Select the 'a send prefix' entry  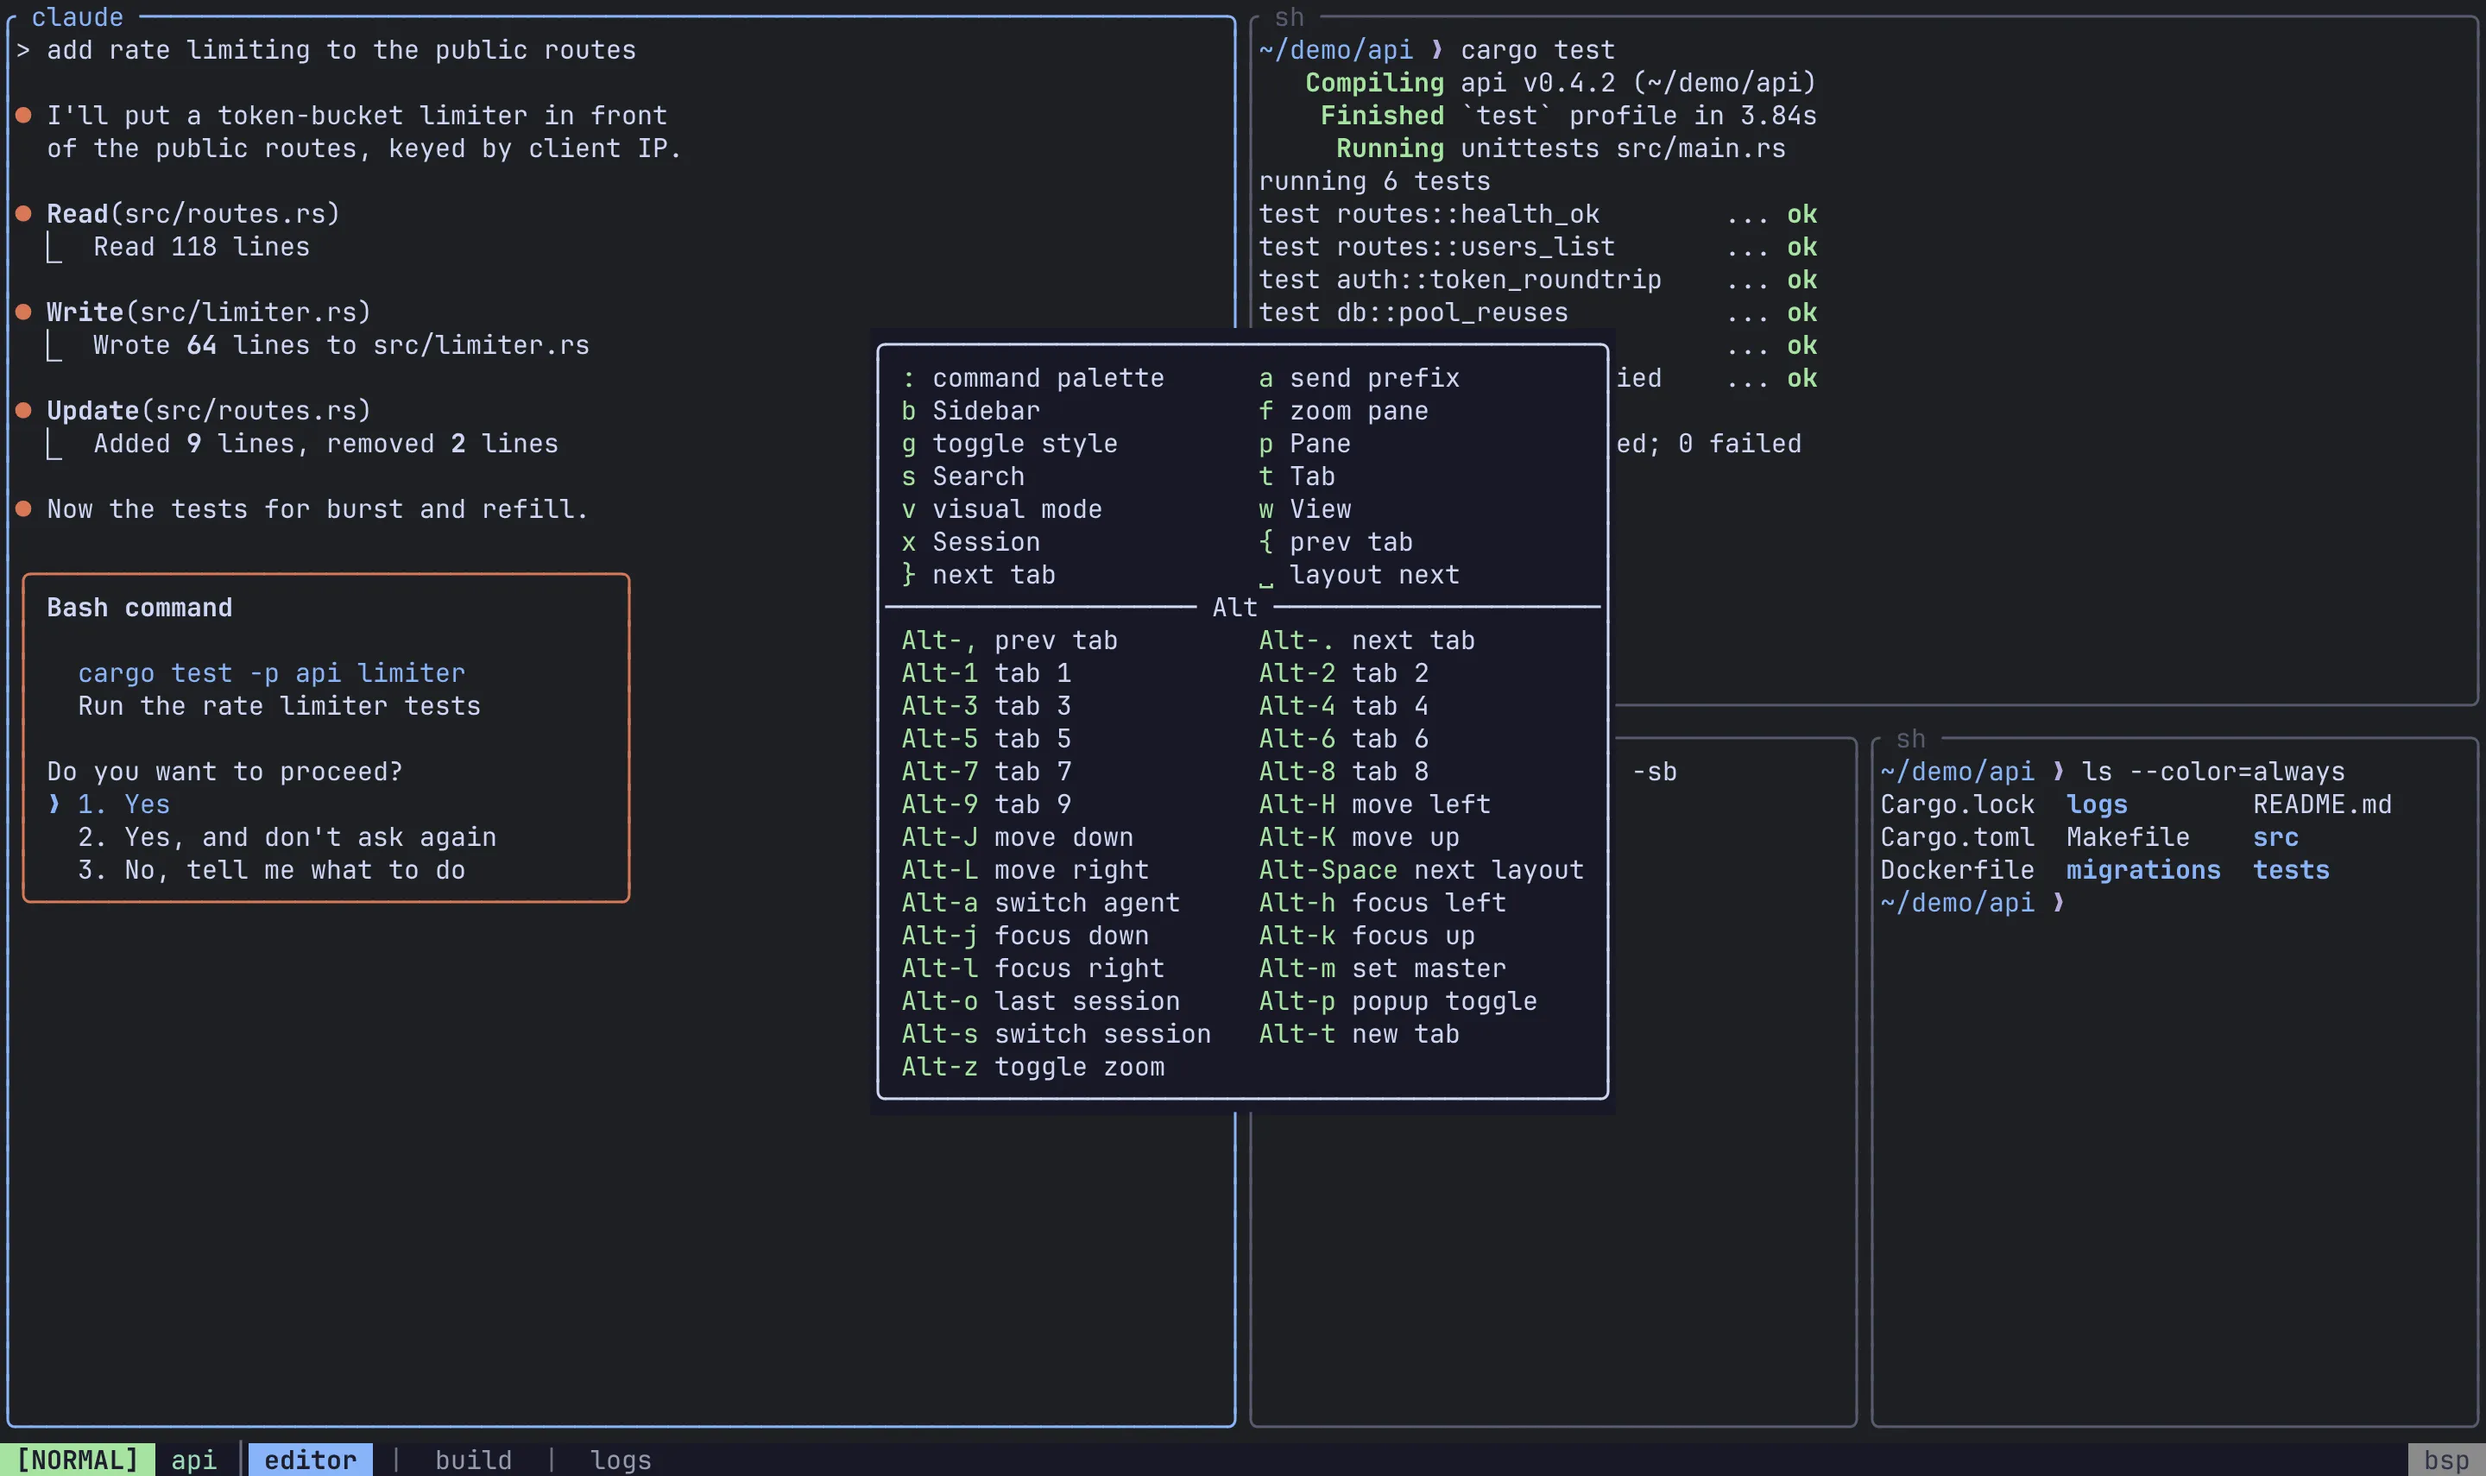click(1360, 378)
